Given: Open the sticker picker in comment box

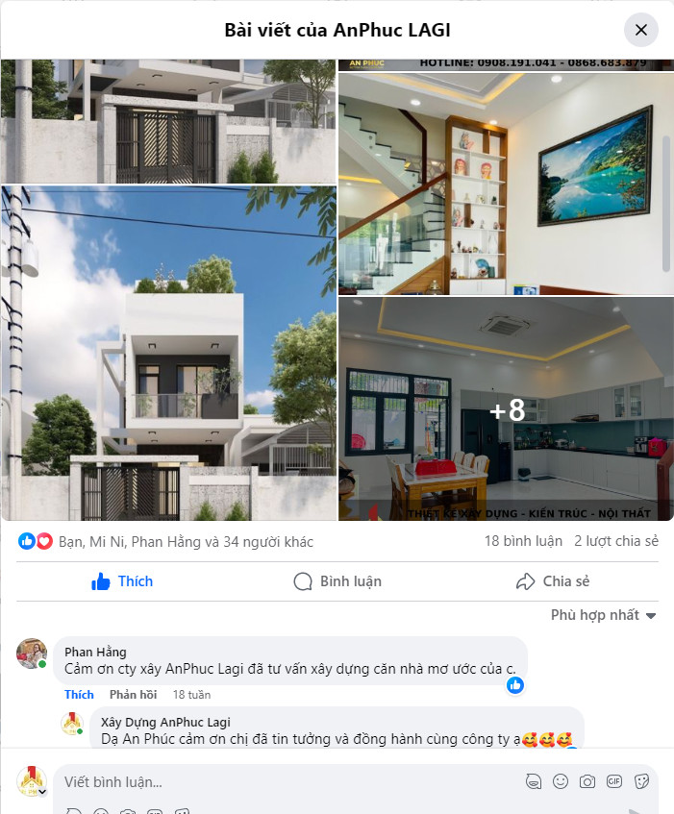Looking at the screenshot, I should (x=642, y=781).
